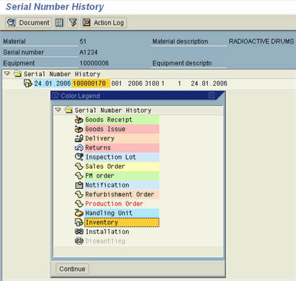Click the Delivery truck icon
The width and height of the screenshot is (296, 281).
point(79,138)
